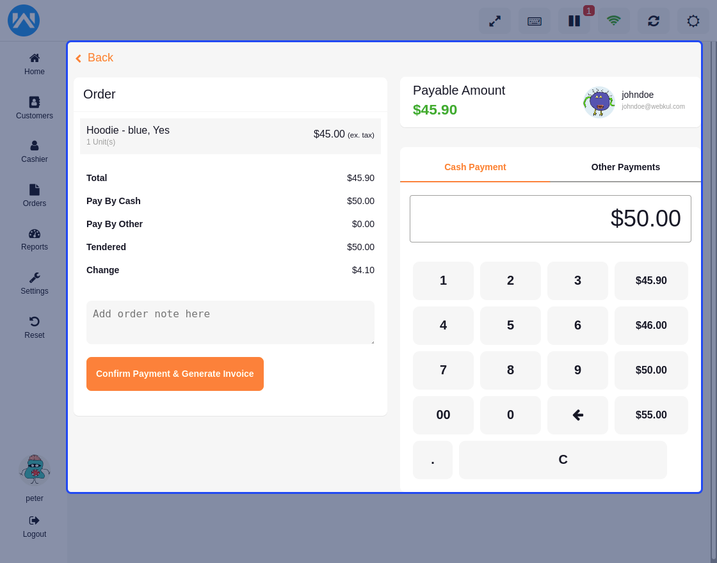Select the $45.90 quick amount
Screen dimensions: 717x563
point(651,280)
